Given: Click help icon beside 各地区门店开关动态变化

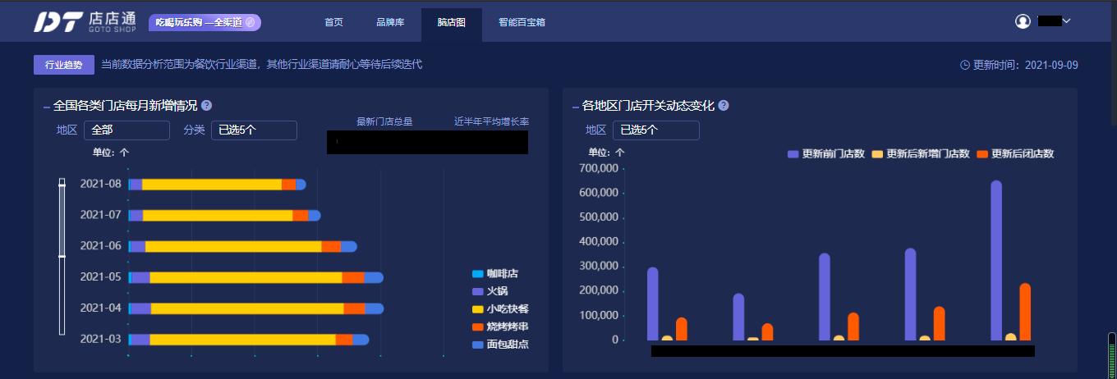Looking at the screenshot, I should point(724,105).
